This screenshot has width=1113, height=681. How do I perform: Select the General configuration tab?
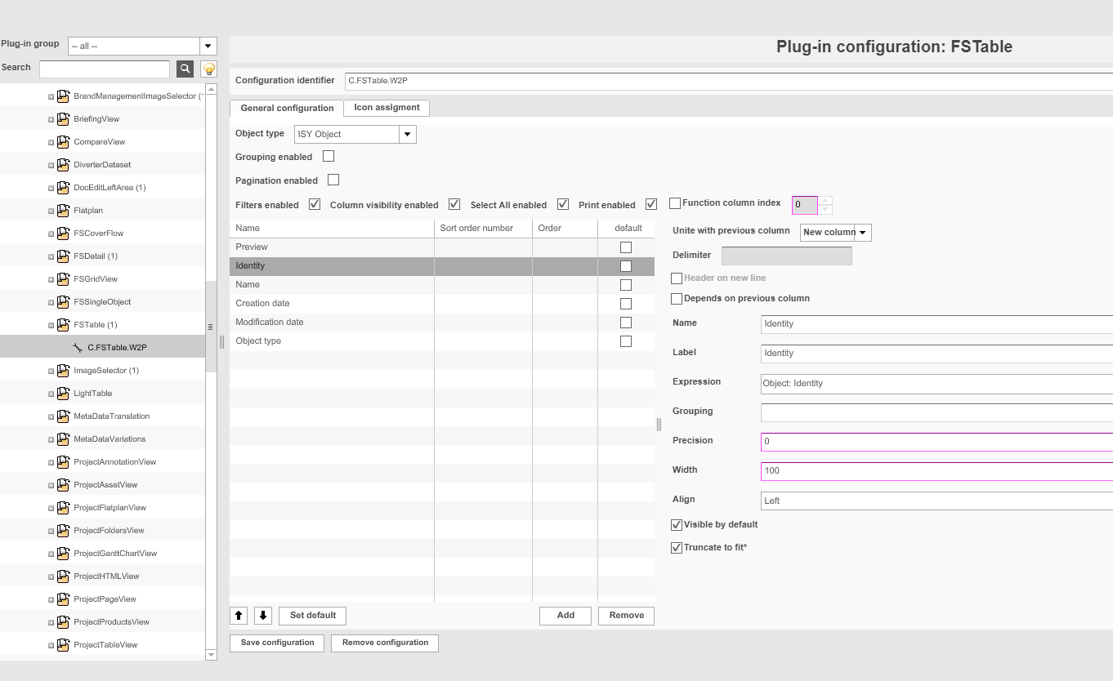[287, 109]
